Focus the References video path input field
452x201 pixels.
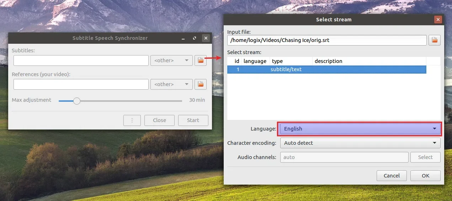click(81, 84)
